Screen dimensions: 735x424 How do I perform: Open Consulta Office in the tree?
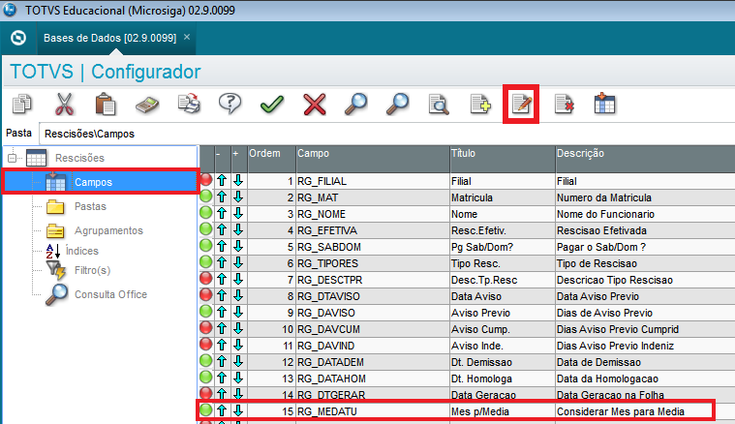click(x=110, y=294)
